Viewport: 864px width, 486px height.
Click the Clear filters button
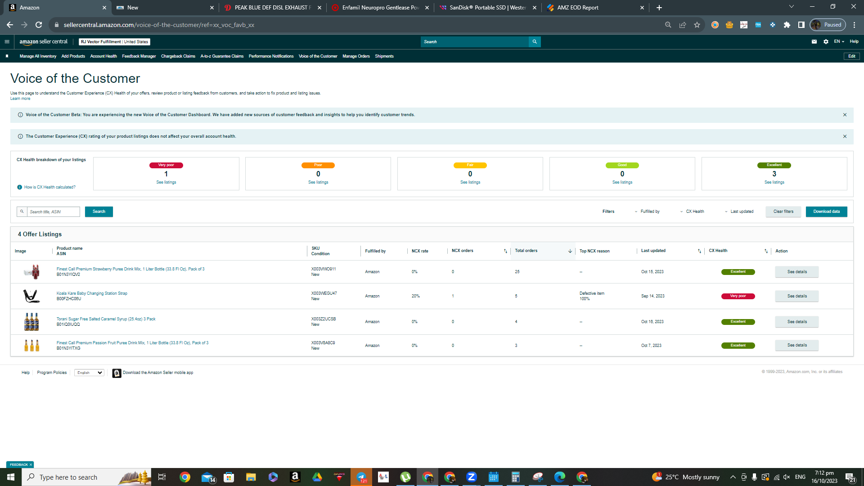783,211
